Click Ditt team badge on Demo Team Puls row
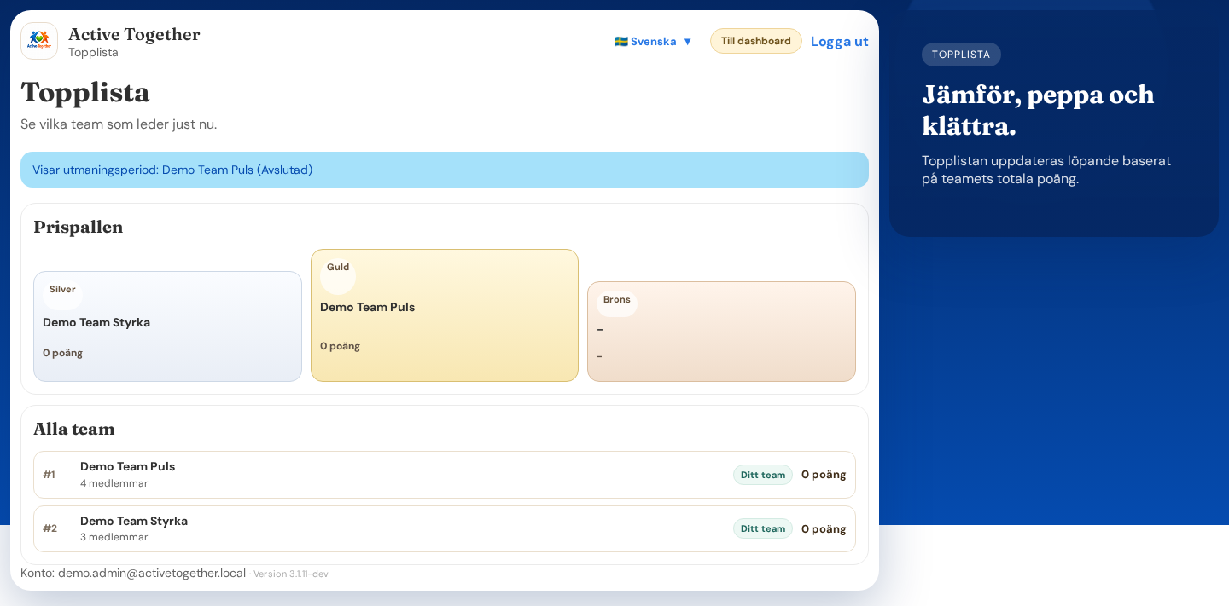1229x606 pixels. (x=762, y=475)
